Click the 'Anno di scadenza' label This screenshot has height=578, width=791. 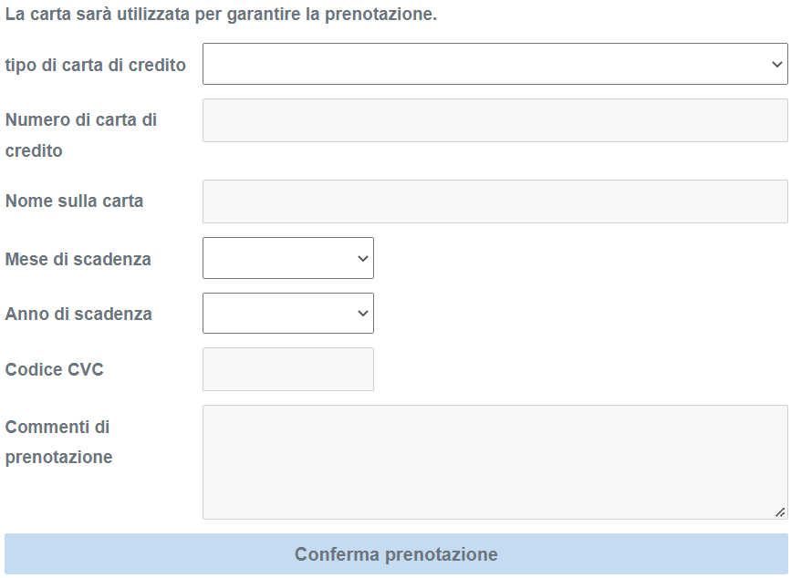[x=78, y=314]
